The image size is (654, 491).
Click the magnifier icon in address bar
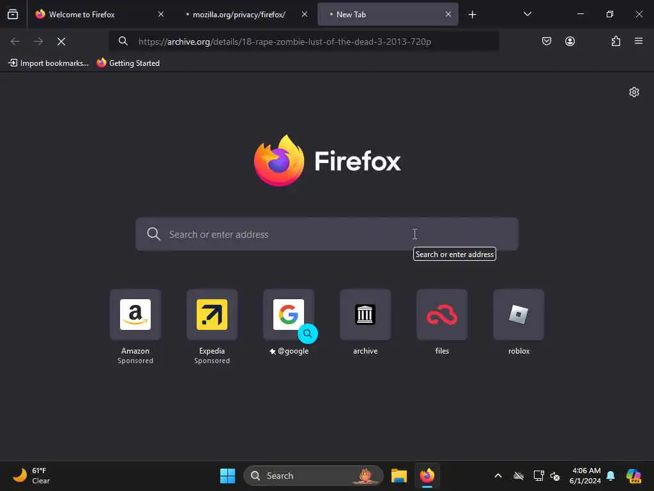pyautogui.click(x=123, y=41)
